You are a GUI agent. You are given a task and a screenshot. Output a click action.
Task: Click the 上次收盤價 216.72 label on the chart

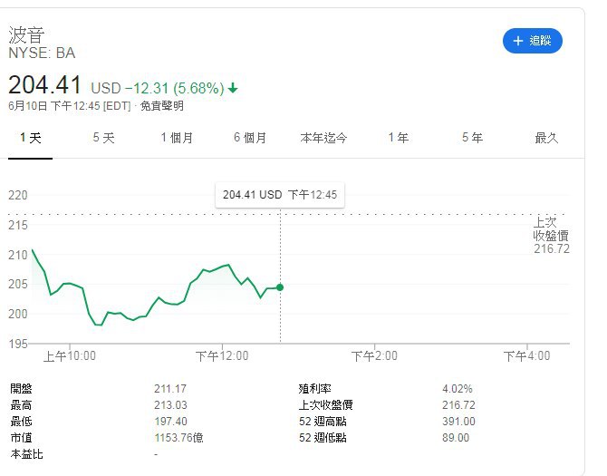(x=550, y=235)
